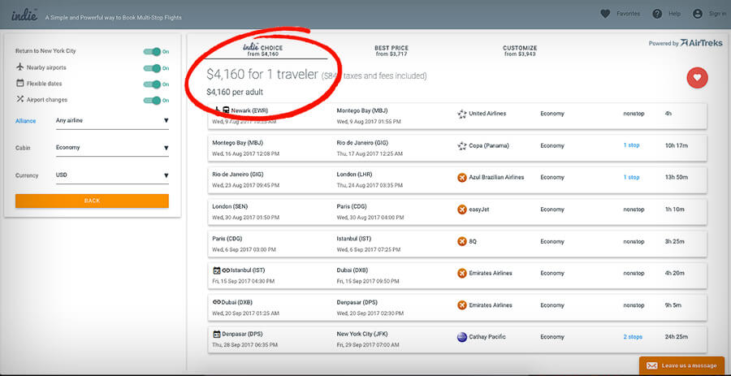Image resolution: width=731 pixels, height=376 pixels.
Task: Click Wed, 30 Aug 2017 01:50 PM
Action: pyautogui.click(x=245, y=218)
